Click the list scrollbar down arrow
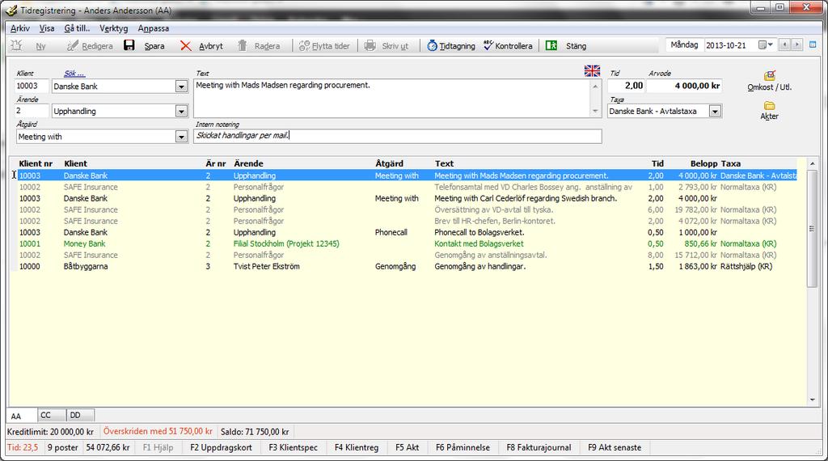 click(x=812, y=400)
